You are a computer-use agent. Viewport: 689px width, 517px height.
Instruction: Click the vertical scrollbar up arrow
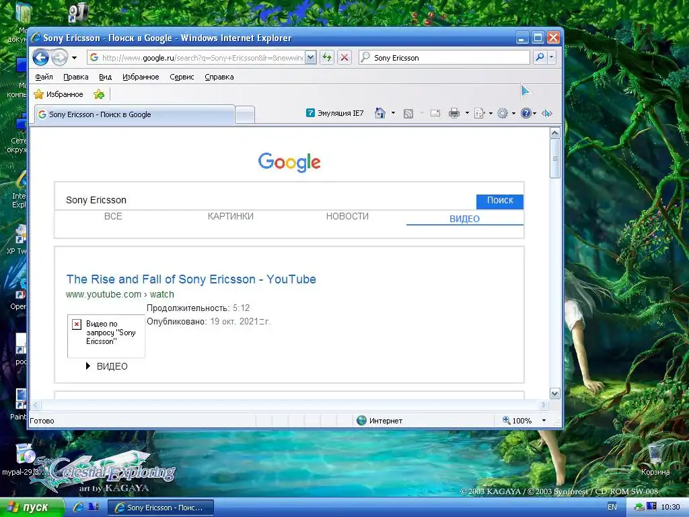click(555, 133)
